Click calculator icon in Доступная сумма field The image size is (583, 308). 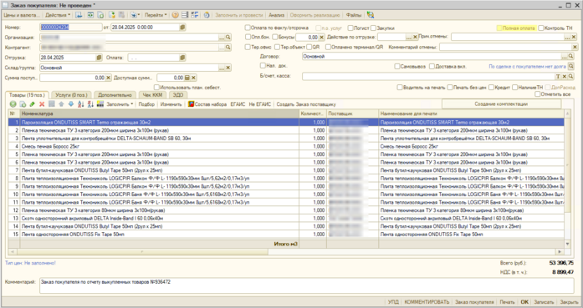(x=187, y=78)
